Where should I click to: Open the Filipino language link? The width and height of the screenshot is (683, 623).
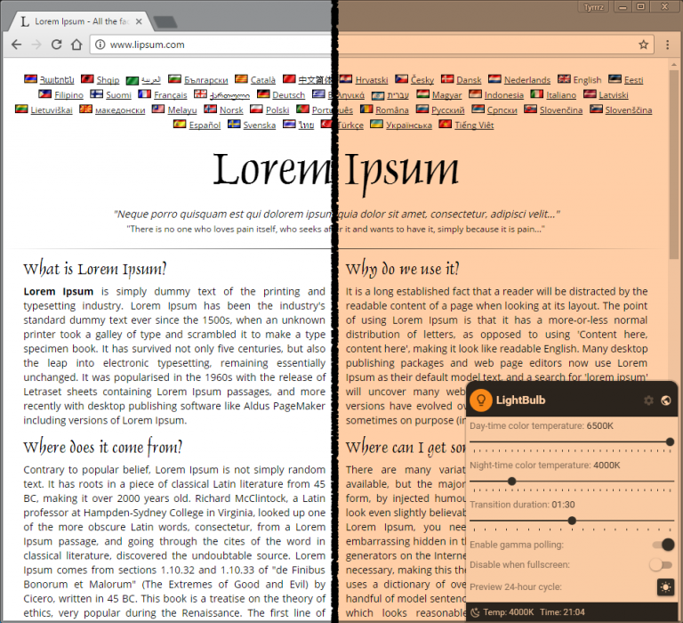(68, 95)
